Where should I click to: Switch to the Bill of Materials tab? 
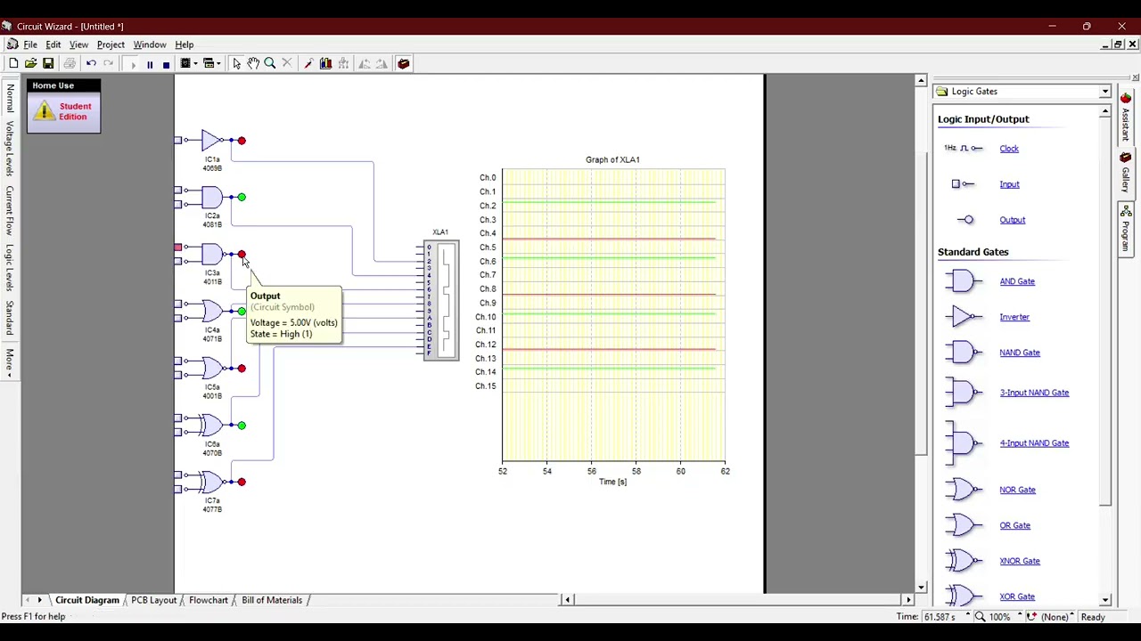272,600
